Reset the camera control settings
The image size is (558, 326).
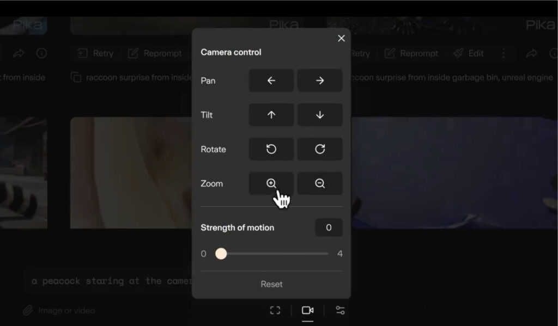click(271, 284)
